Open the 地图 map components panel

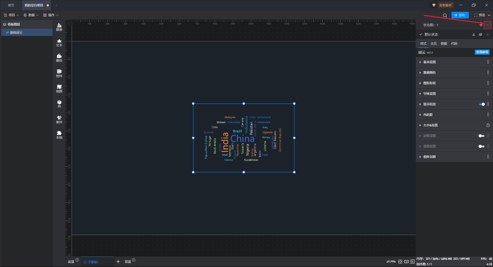59,88
